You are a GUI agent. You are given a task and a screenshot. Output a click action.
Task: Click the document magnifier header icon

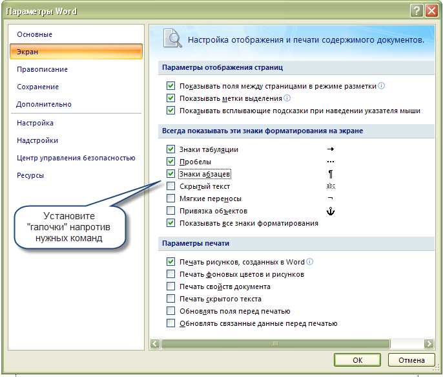(172, 38)
